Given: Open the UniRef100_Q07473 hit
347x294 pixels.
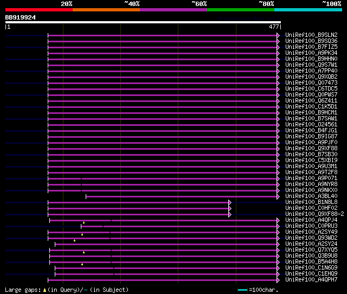Looking at the screenshot, I should tap(311, 83).
